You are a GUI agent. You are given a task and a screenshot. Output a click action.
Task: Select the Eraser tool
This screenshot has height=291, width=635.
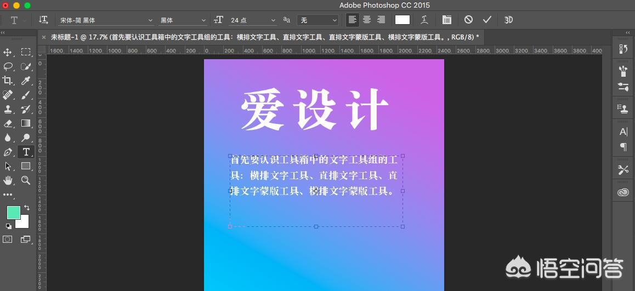click(7, 123)
